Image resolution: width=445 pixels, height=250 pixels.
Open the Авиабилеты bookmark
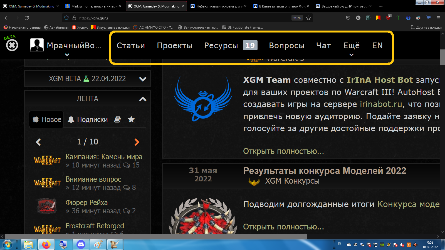click(x=56, y=27)
